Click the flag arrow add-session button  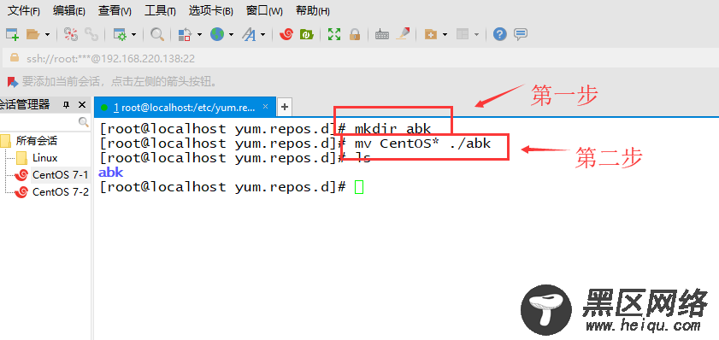tap(12, 82)
